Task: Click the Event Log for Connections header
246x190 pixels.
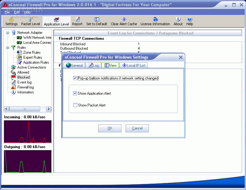Action: [148, 33]
